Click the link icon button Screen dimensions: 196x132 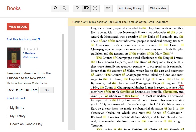pos(108,8)
